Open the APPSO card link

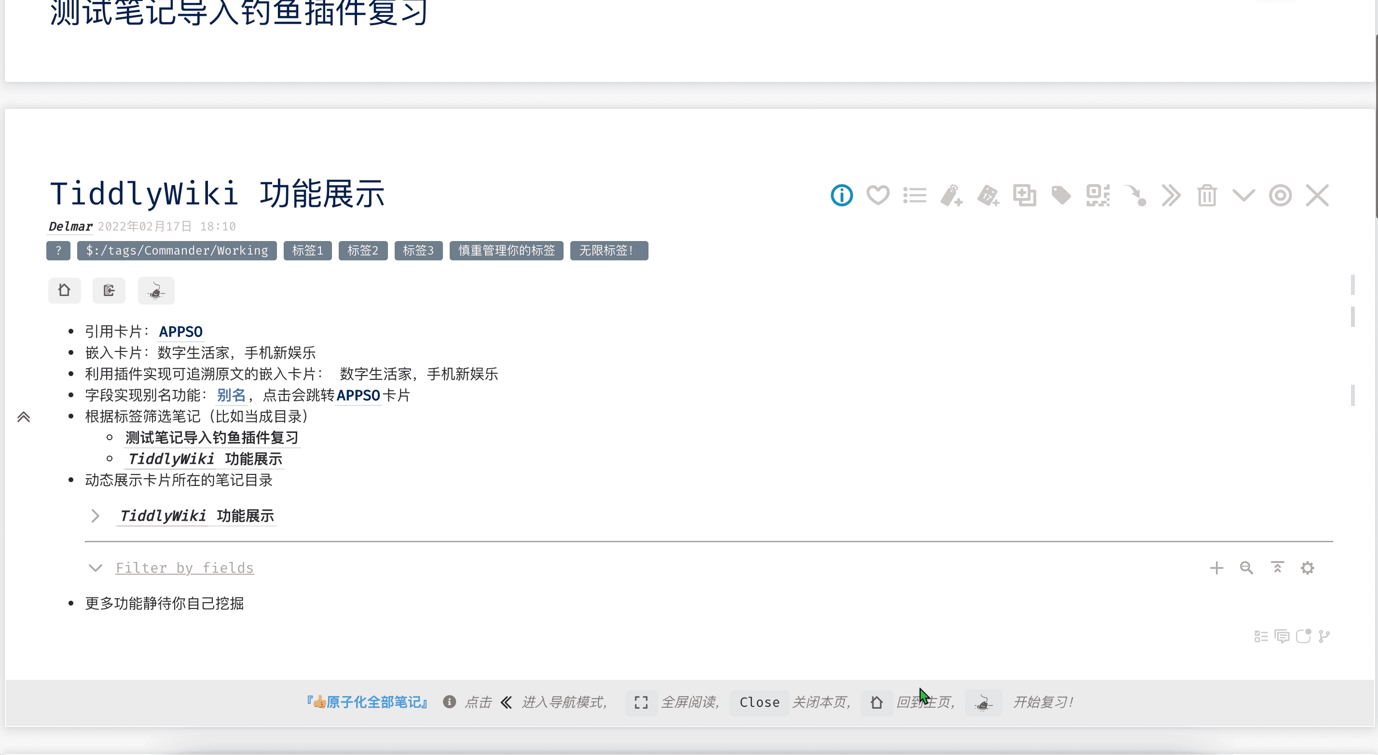tap(180, 332)
